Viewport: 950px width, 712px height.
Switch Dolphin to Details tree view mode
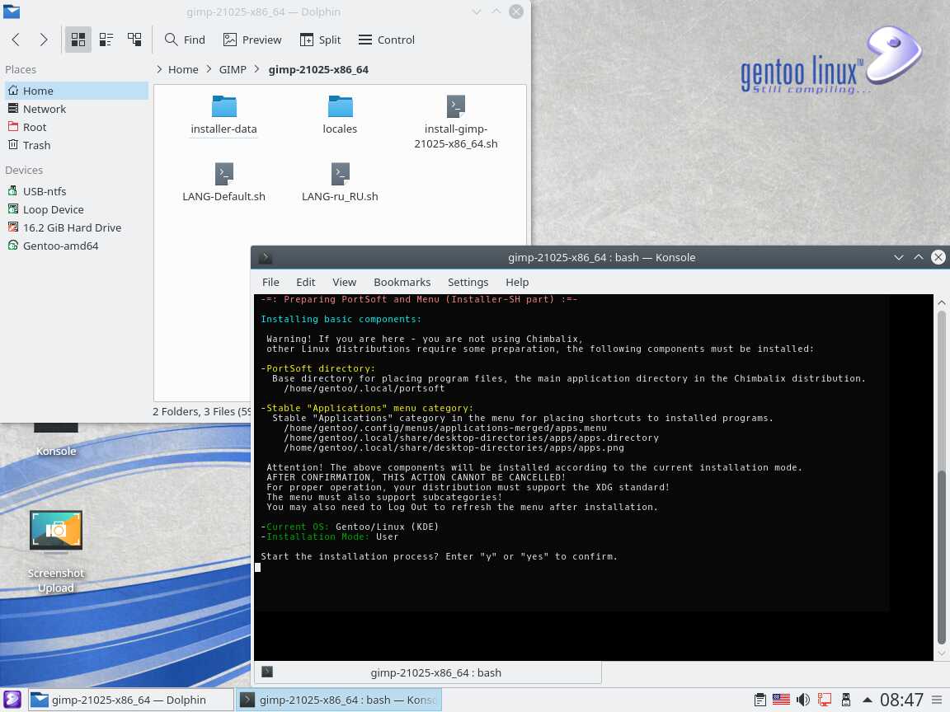(134, 40)
